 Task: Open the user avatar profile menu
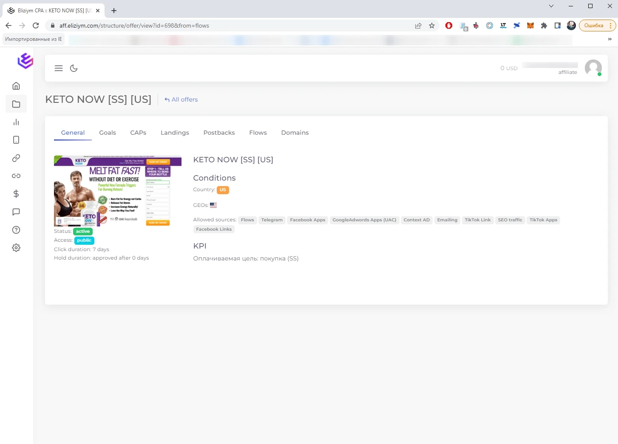click(x=593, y=68)
